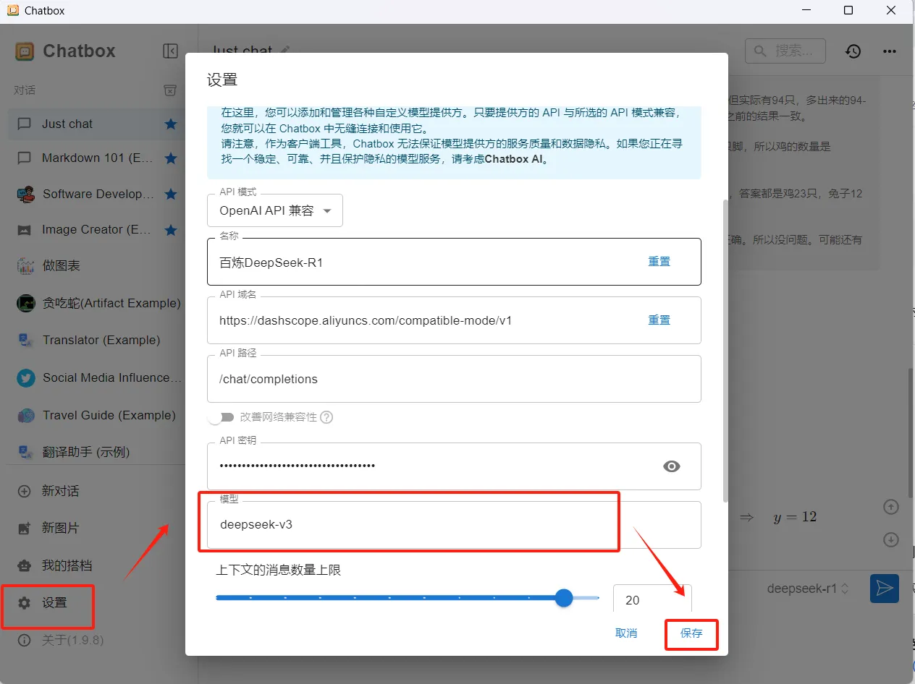The width and height of the screenshot is (915, 684).
Task: Open the API 模式 dropdown
Action: pos(275,211)
